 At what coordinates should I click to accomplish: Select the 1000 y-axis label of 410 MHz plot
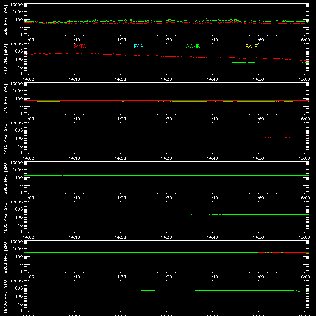18,51
